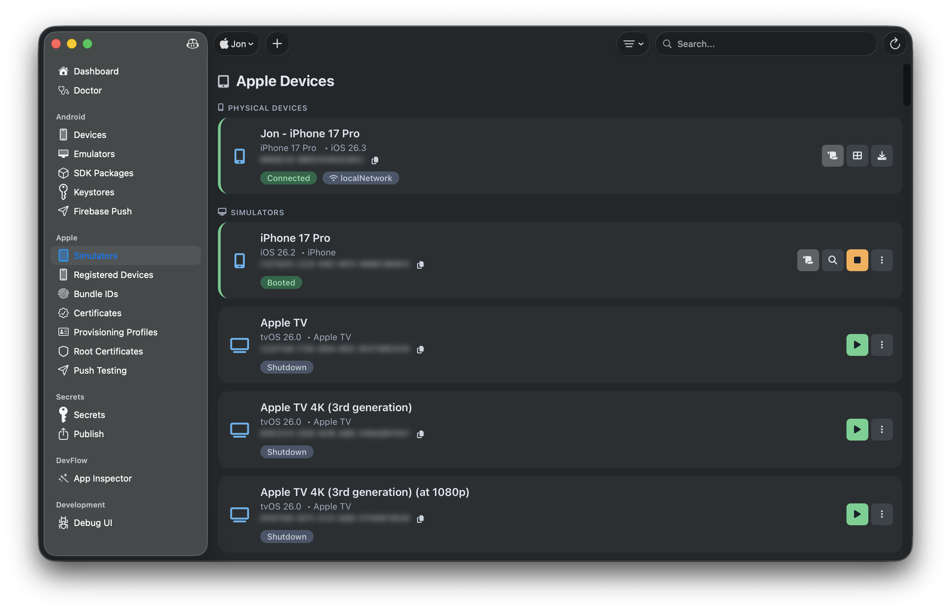Open the overflow menu for the Apple TV simulator
This screenshot has height=612, width=951.
coord(882,345)
